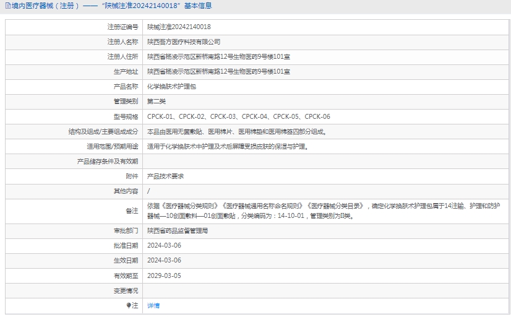Open the 详情 details link
Screen dimensions: 511x317
(153, 306)
